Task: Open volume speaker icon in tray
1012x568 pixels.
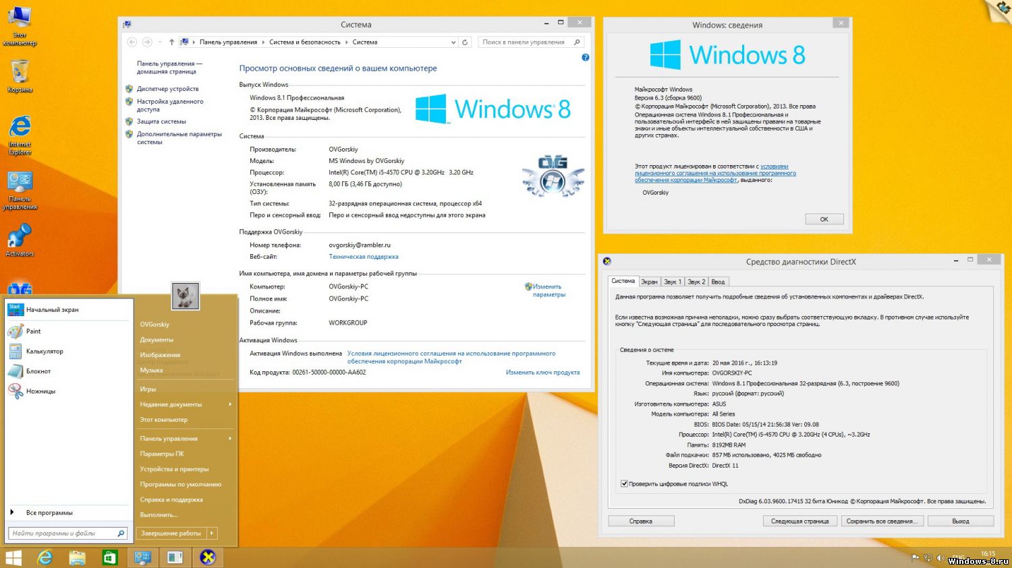Action: pos(939,558)
